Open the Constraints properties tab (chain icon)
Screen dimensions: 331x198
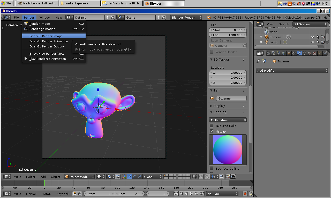294,53
